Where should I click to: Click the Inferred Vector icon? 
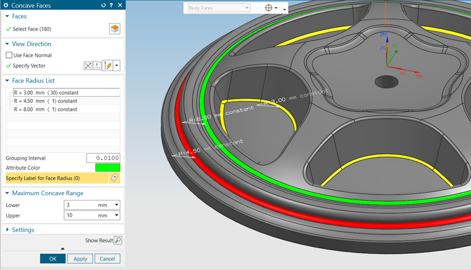pos(108,65)
